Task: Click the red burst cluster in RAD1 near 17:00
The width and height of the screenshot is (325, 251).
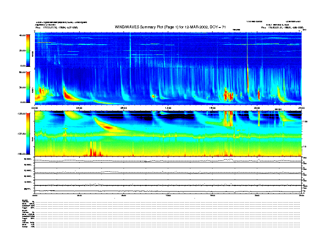Action: click(227, 95)
